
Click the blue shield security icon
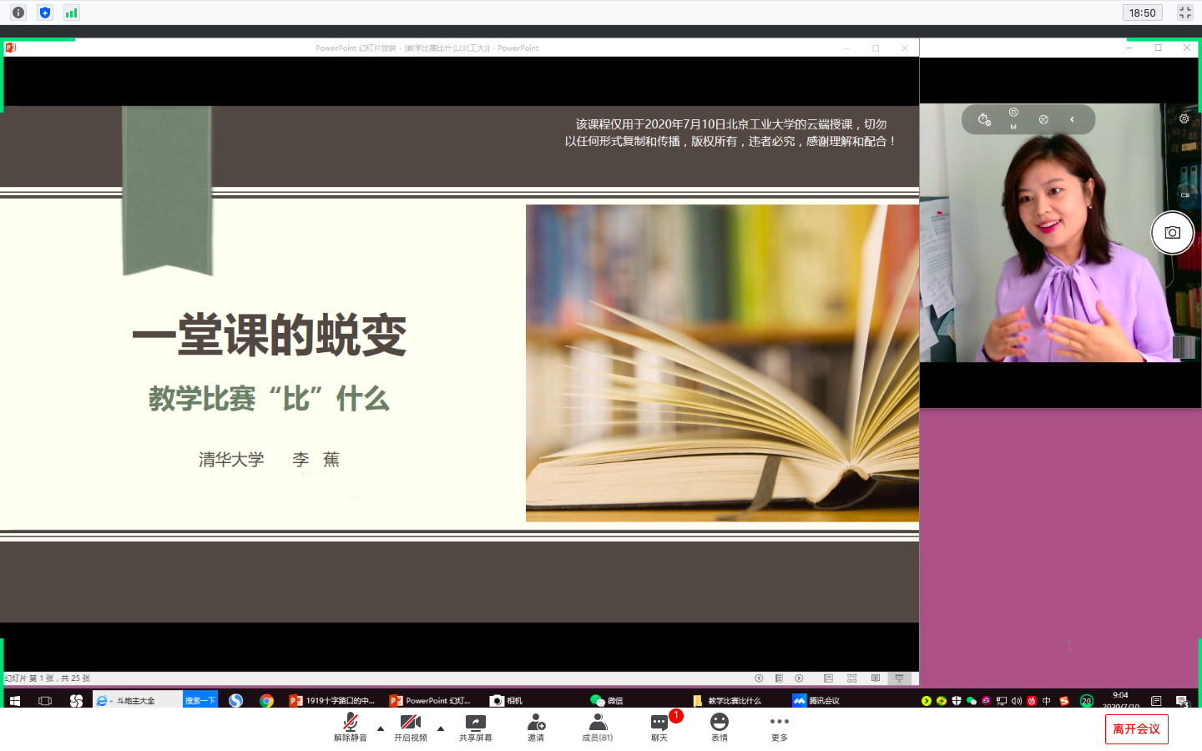pos(45,13)
